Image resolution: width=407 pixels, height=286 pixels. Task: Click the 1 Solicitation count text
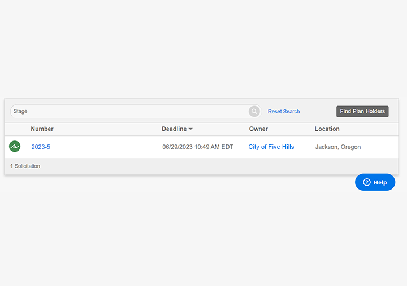[x=25, y=166]
